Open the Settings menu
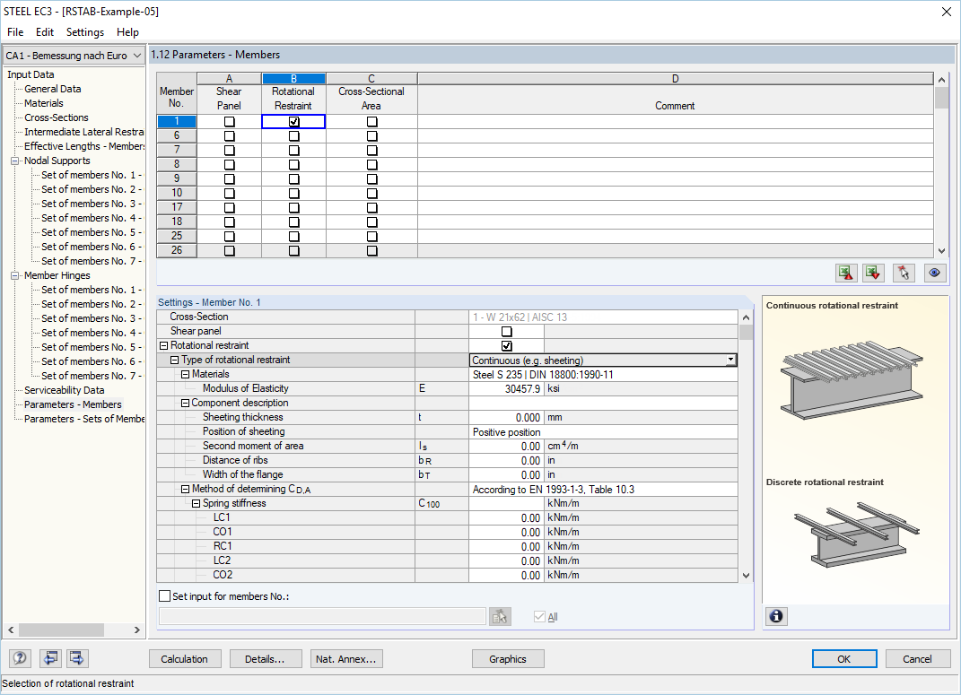This screenshot has width=961, height=695. [x=84, y=31]
